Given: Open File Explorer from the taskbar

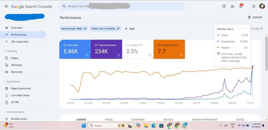Looking at the screenshot, I should coord(146,126).
